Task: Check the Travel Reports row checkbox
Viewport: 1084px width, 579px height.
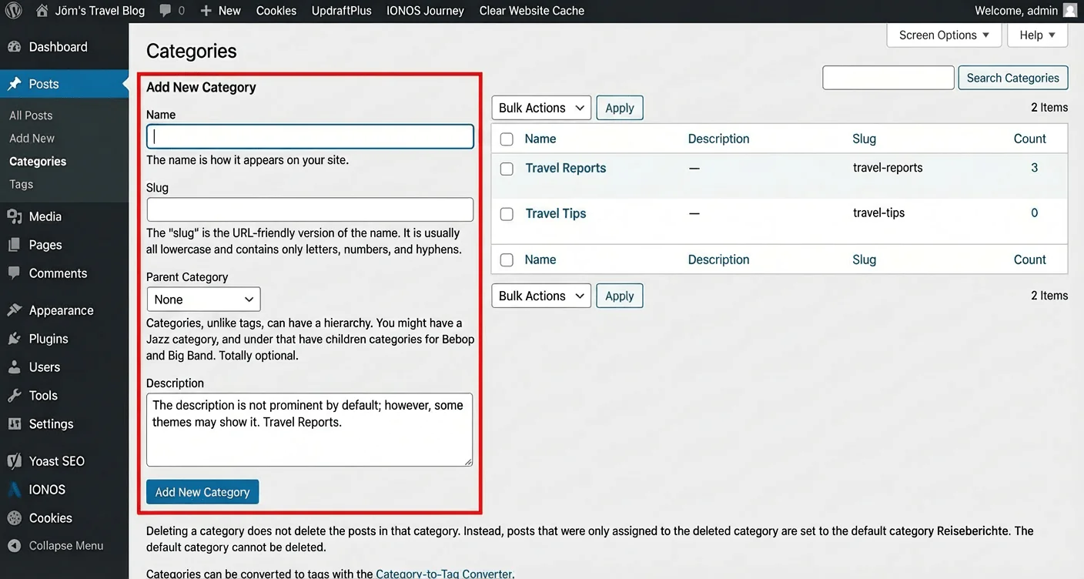Action: (507, 169)
